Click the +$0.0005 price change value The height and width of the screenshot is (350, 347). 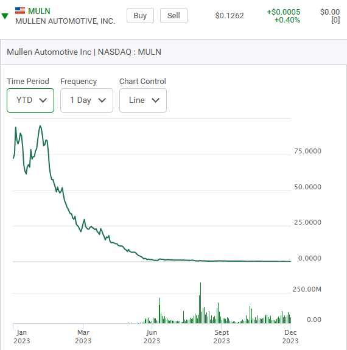(x=284, y=12)
